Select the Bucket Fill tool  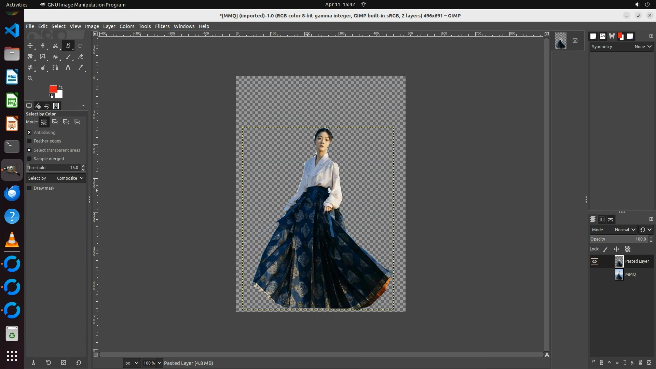tap(55, 57)
